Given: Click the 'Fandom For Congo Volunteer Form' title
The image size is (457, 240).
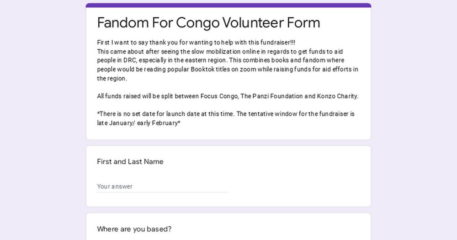Looking at the screenshot, I should pos(209,22).
